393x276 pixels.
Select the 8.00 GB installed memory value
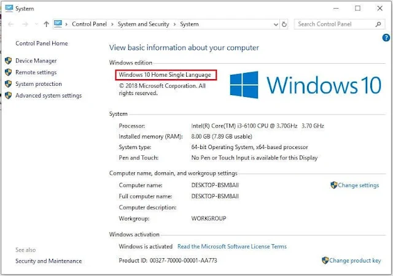coord(222,137)
